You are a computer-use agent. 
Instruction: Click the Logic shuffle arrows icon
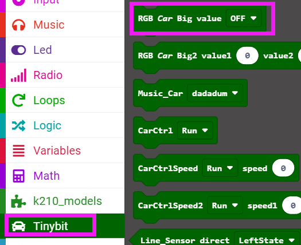tap(18, 125)
